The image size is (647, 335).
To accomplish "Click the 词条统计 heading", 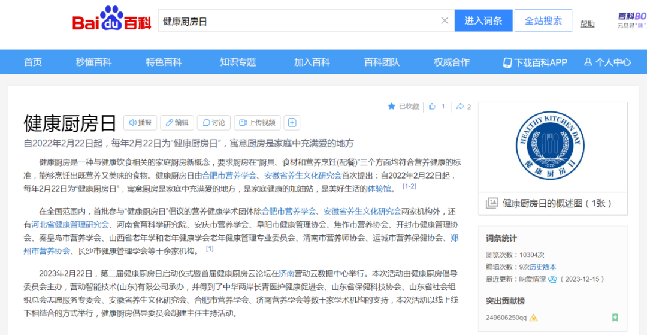I will (501, 239).
